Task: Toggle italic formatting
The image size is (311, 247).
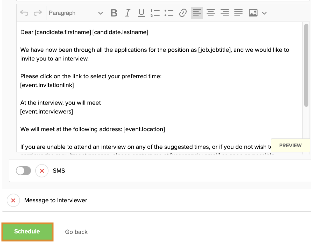Action: (x=127, y=13)
